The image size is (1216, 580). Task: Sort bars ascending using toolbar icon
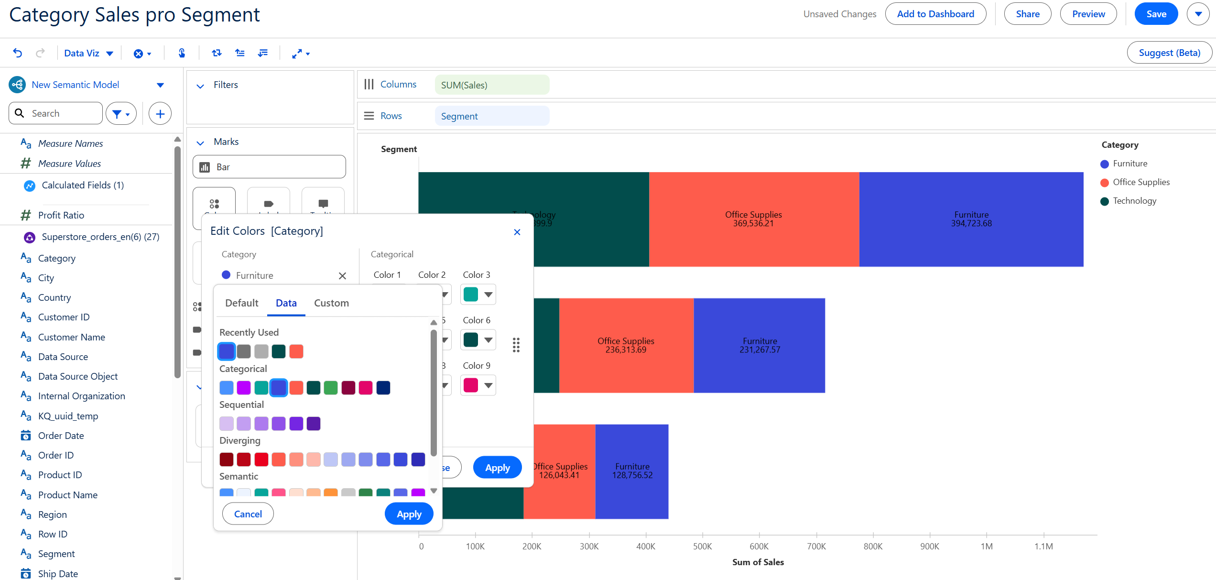coord(240,53)
